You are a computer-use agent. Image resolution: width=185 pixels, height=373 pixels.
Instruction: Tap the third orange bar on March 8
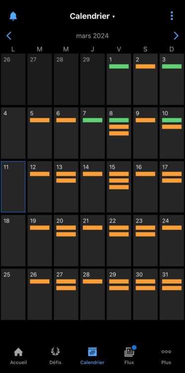(x=119, y=133)
